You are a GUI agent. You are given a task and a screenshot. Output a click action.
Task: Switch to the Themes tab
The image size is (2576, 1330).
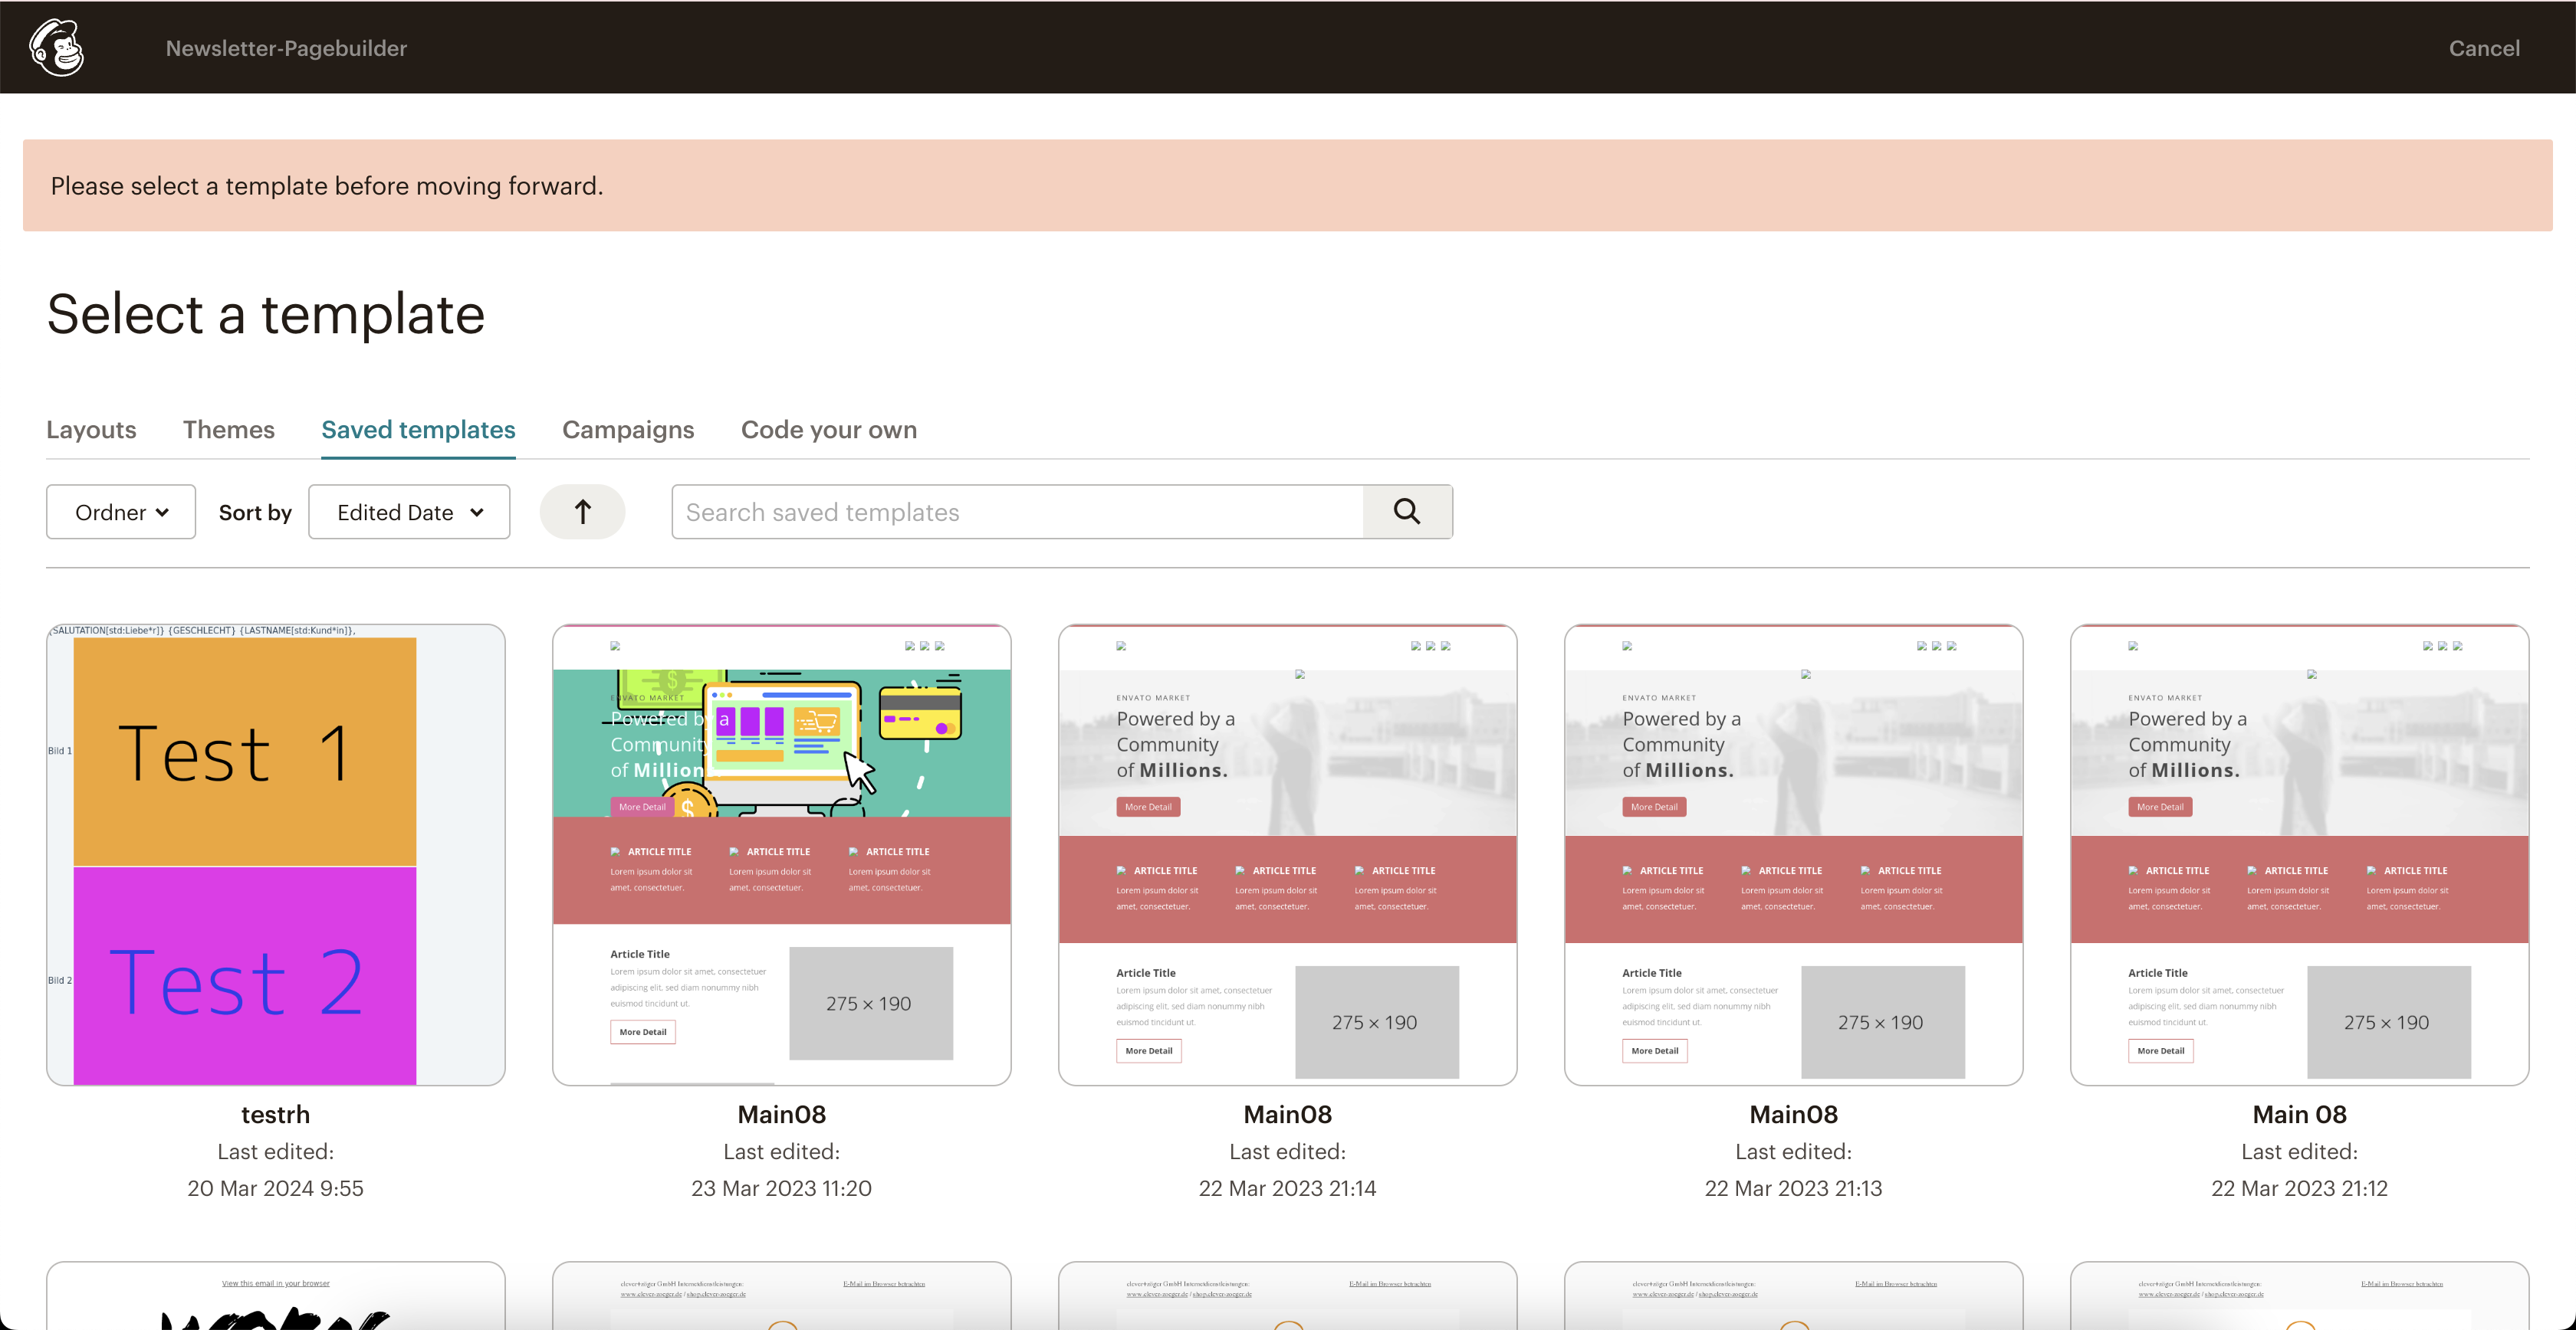click(229, 430)
